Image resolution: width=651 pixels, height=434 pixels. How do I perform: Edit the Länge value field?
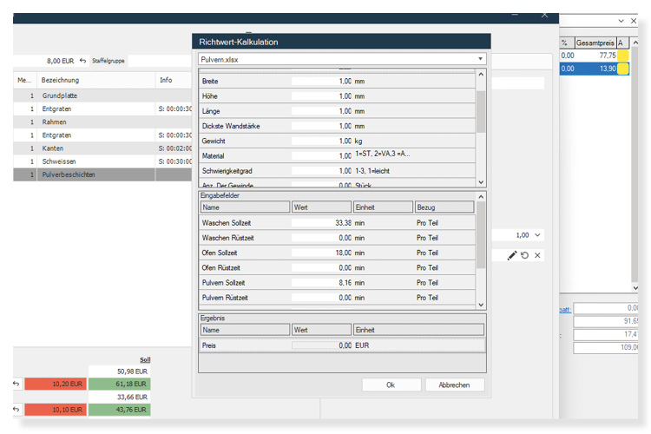click(322, 111)
